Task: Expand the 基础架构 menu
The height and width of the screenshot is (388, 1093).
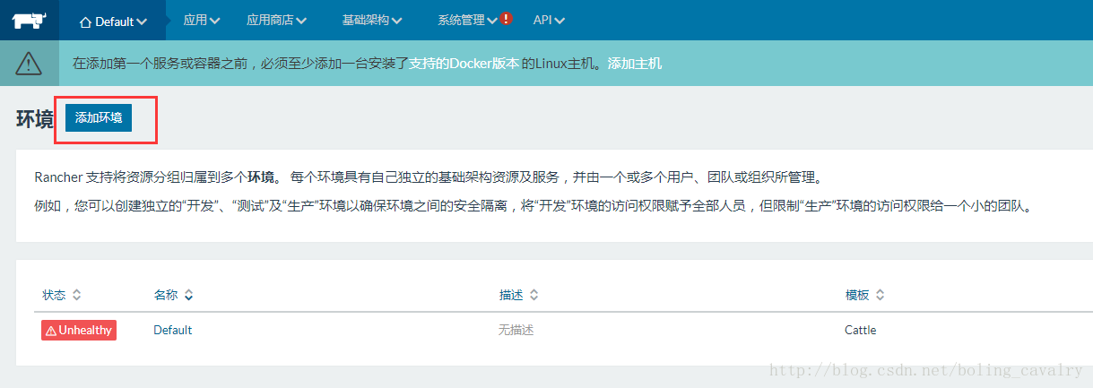Action: coord(372,20)
